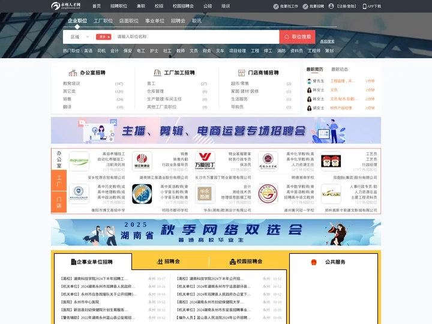Click 胡女士 resume avatar icon
This screenshot has height=324, width=432.
[x=309, y=108]
